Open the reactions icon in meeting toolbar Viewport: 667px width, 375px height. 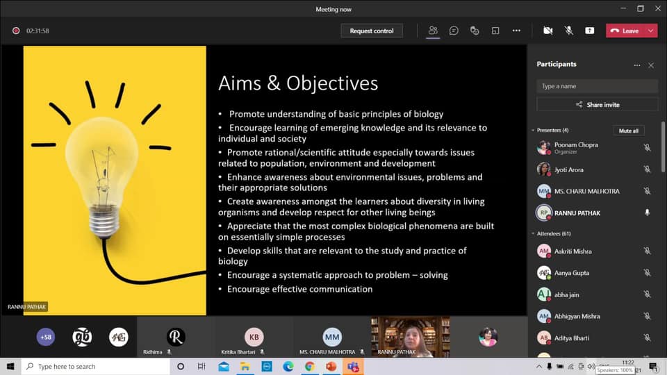tap(475, 31)
